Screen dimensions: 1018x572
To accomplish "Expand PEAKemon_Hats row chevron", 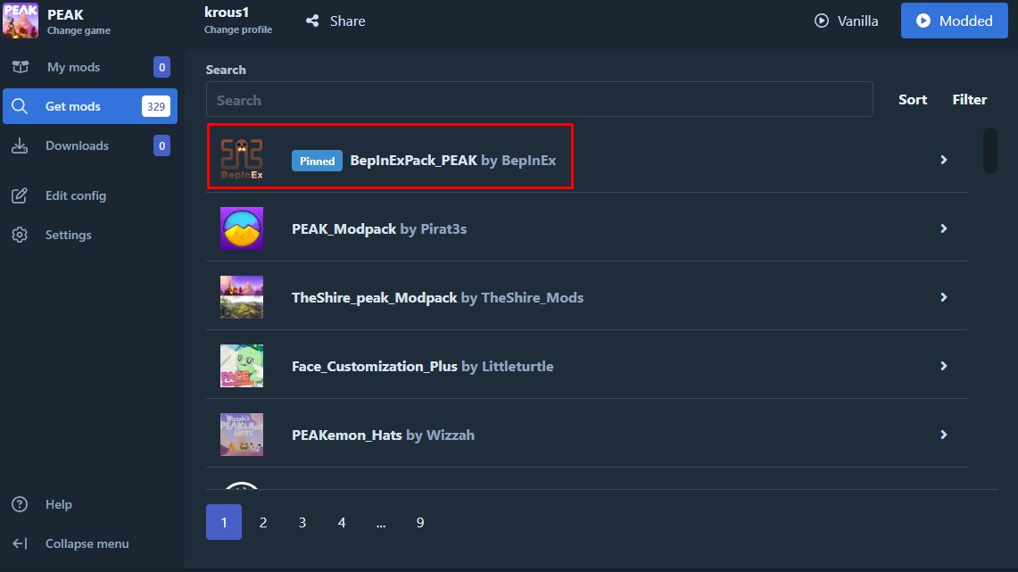I will [x=943, y=435].
